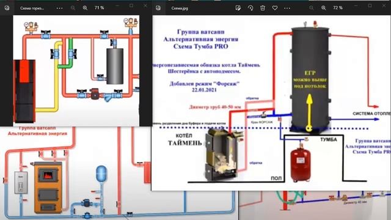Click the Photos app icon in the Схема.jpg window
Viewport: 391px width, 220px height.
point(158,8)
